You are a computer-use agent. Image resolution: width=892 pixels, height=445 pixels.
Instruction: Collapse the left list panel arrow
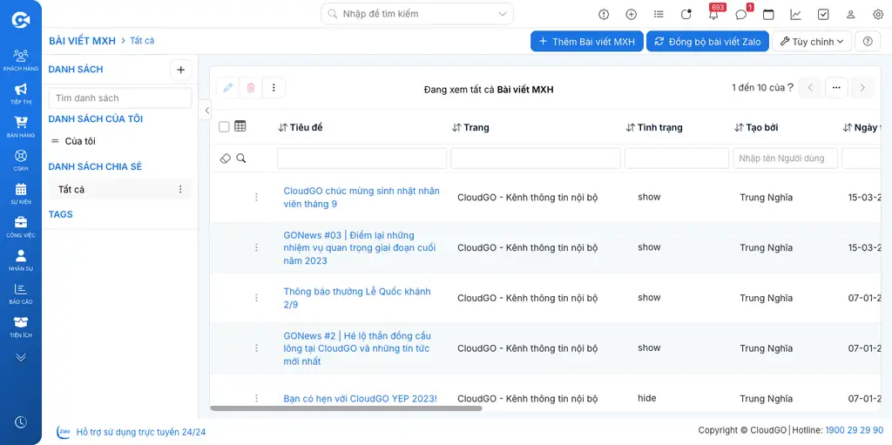(206, 110)
